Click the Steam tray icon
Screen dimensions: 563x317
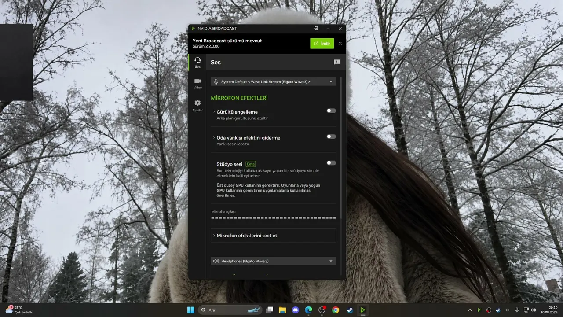click(x=498, y=310)
